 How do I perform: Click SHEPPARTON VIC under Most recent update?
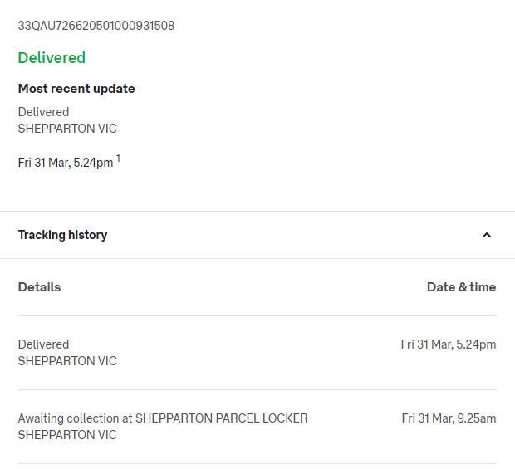(x=67, y=129)
